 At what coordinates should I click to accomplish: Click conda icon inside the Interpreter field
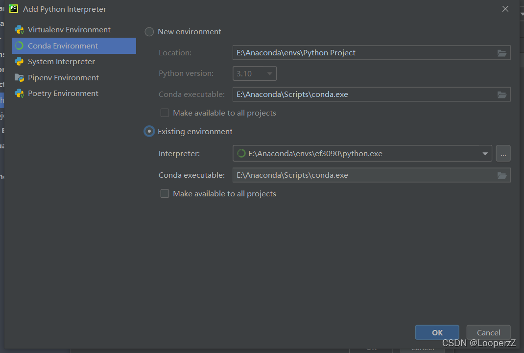(241, 153)
